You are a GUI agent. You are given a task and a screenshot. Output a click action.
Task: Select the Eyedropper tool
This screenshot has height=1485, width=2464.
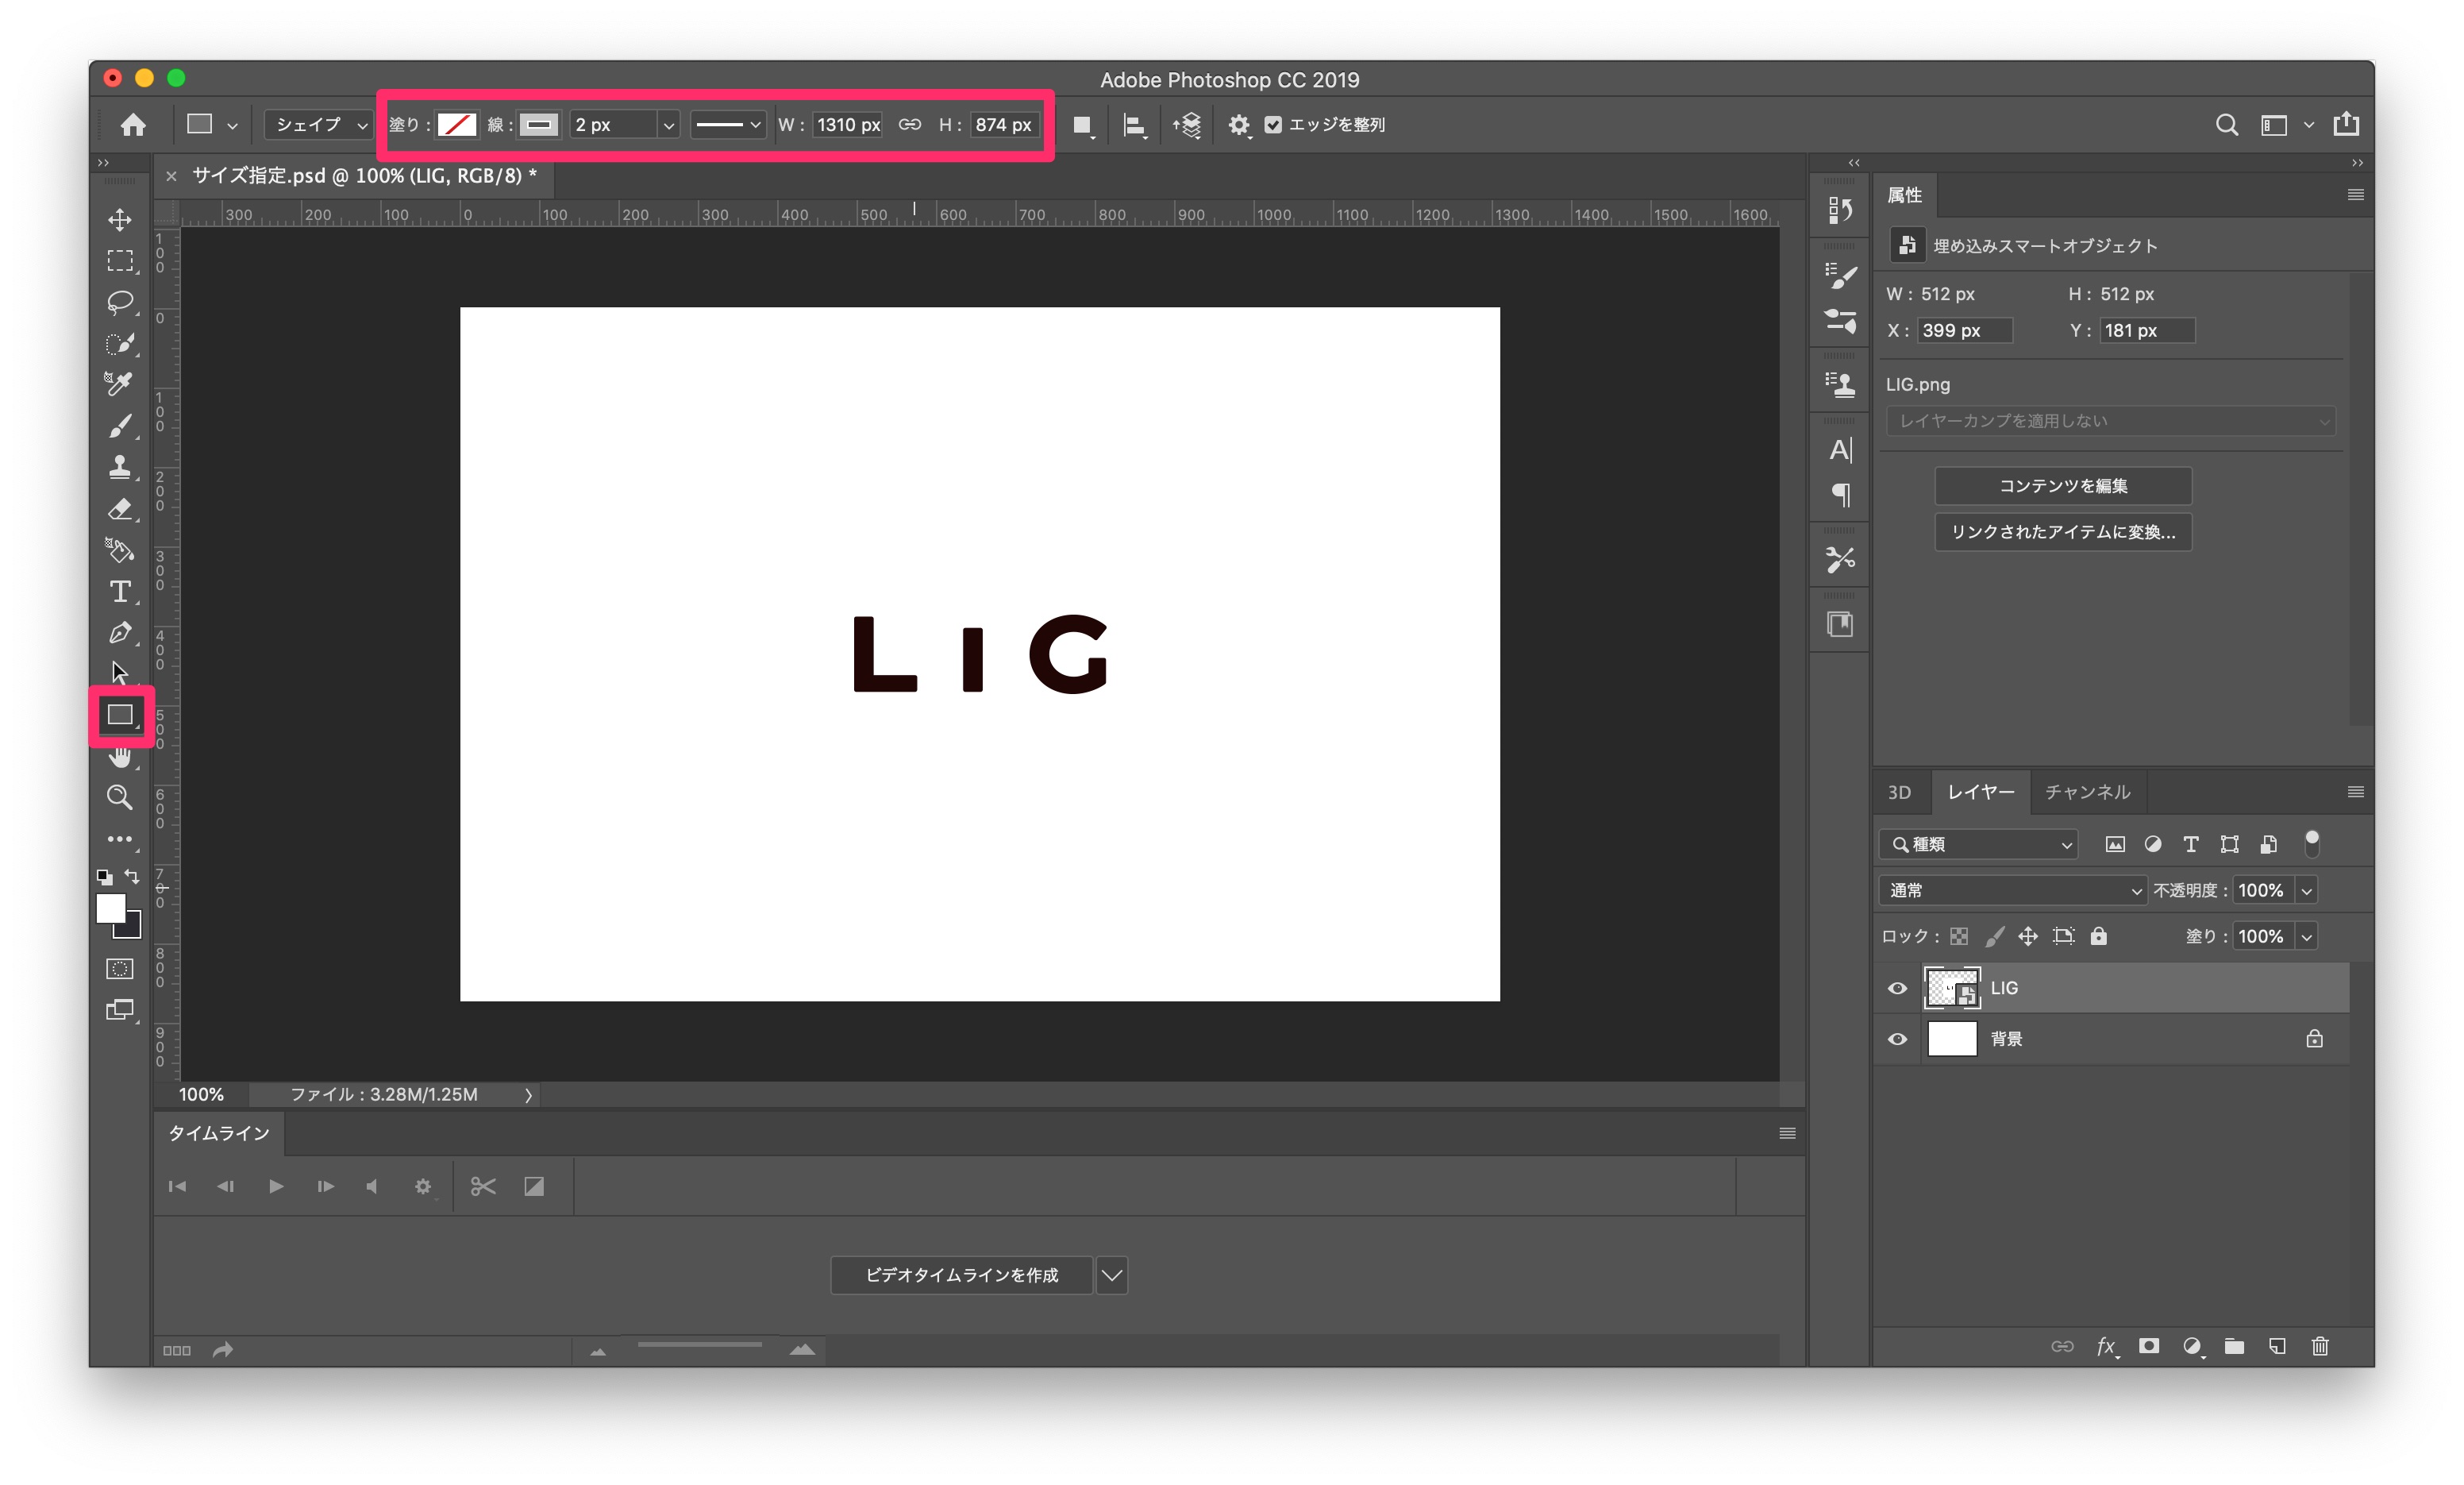pos(120,384)
